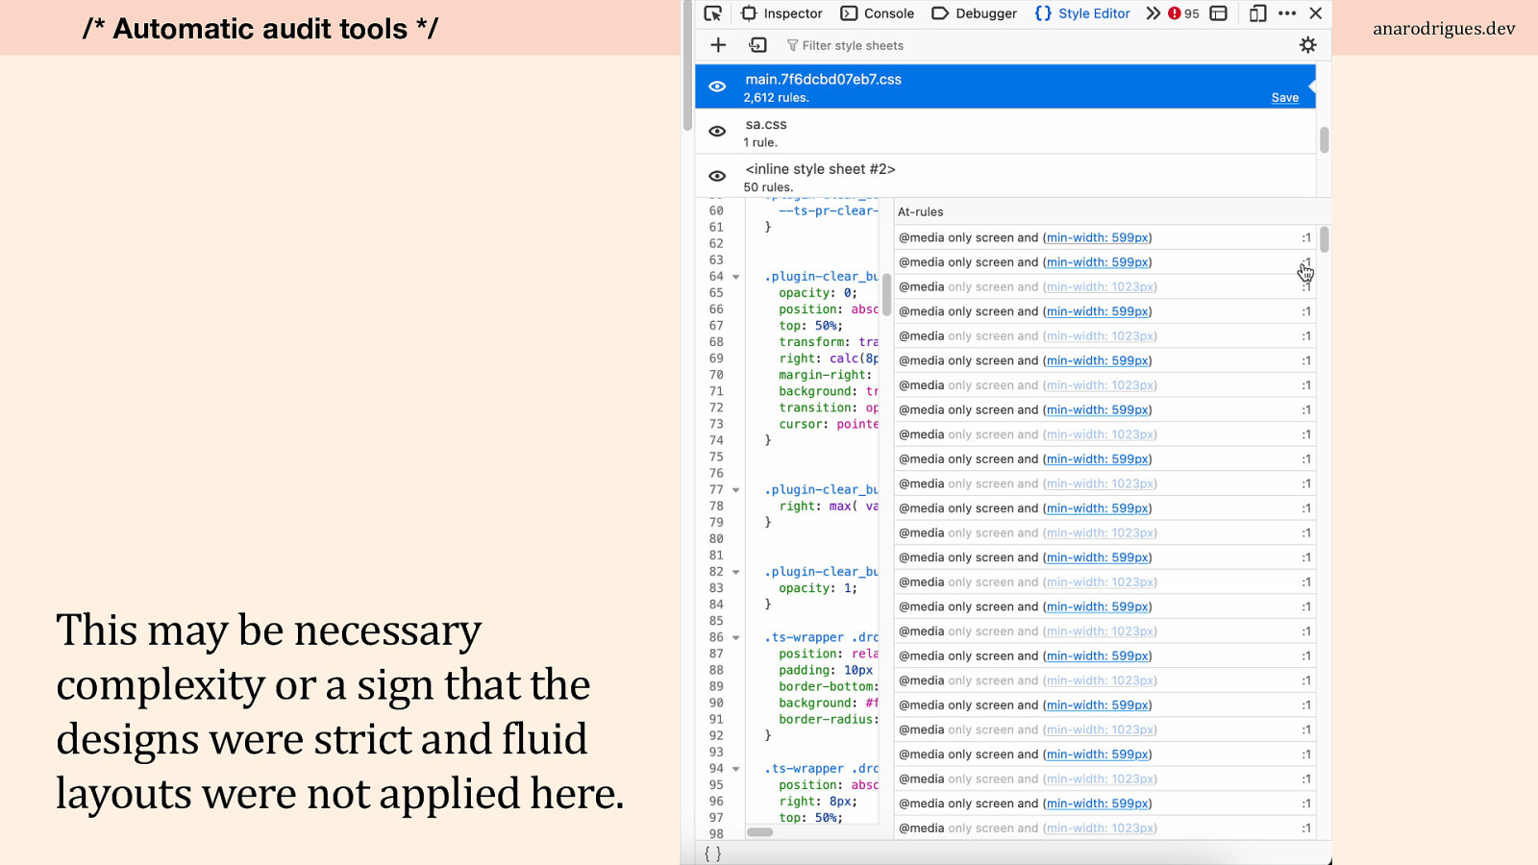Select the main.7f6dcbd07eb7.css style sheet

pyautogui.click(x=1005, y=86)
